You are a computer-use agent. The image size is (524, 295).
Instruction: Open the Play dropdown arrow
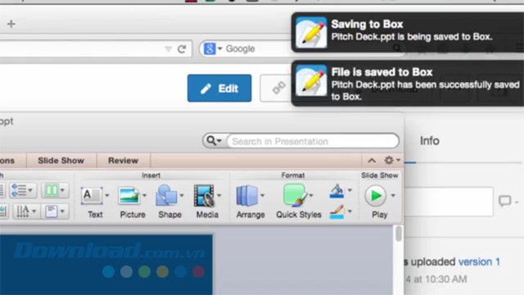coord(393,195)
